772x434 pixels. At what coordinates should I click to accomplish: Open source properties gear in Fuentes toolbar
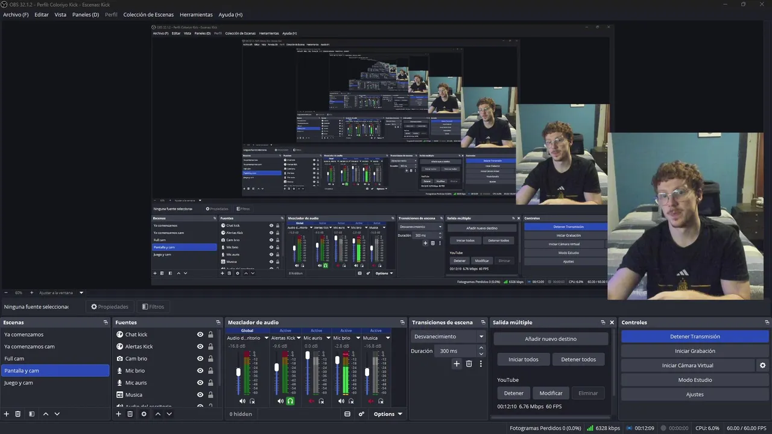pyautogui.click(x=144, y=414)
